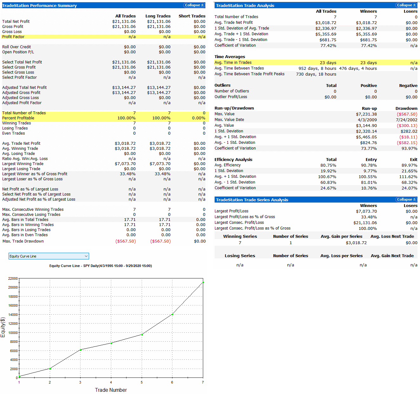Screen dimensions: 420x394
Task: Click the Max. Consecutive Winning Trades label
Action: [33, 210]
